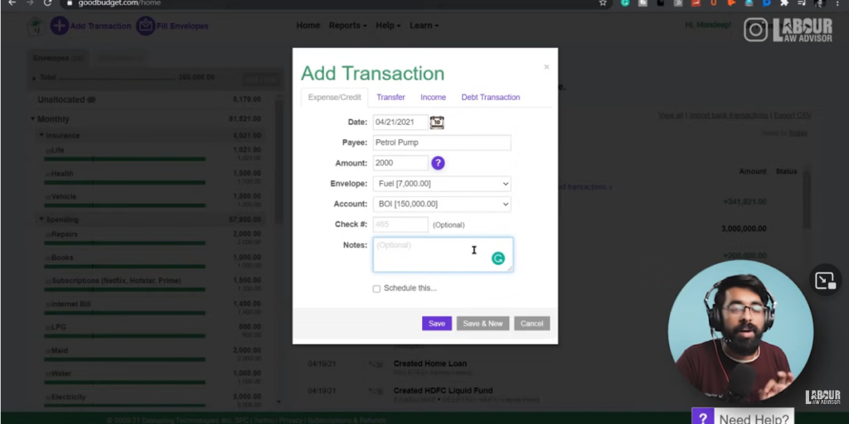Click the Created HDFC Liquid Fund transaction icon

click(x=374, y=391)
